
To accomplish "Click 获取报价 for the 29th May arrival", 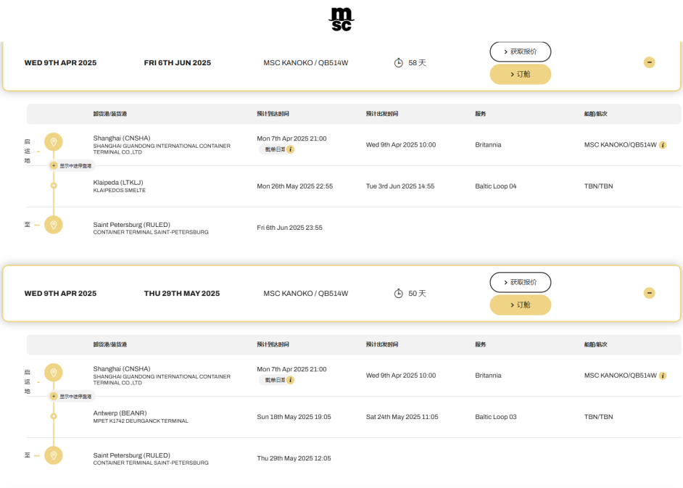I will click(x=520, y=282).
